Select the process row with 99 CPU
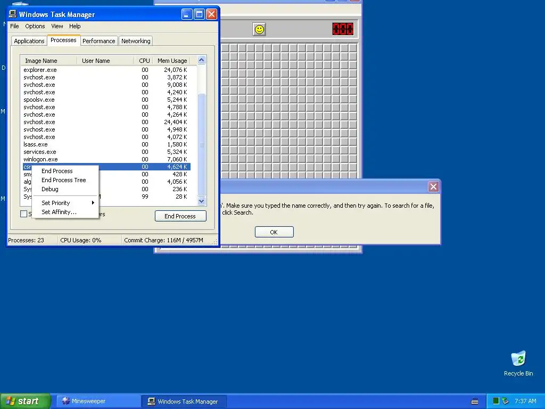The image size is (545, 409). pyautogui.click(x=106, y=197)
